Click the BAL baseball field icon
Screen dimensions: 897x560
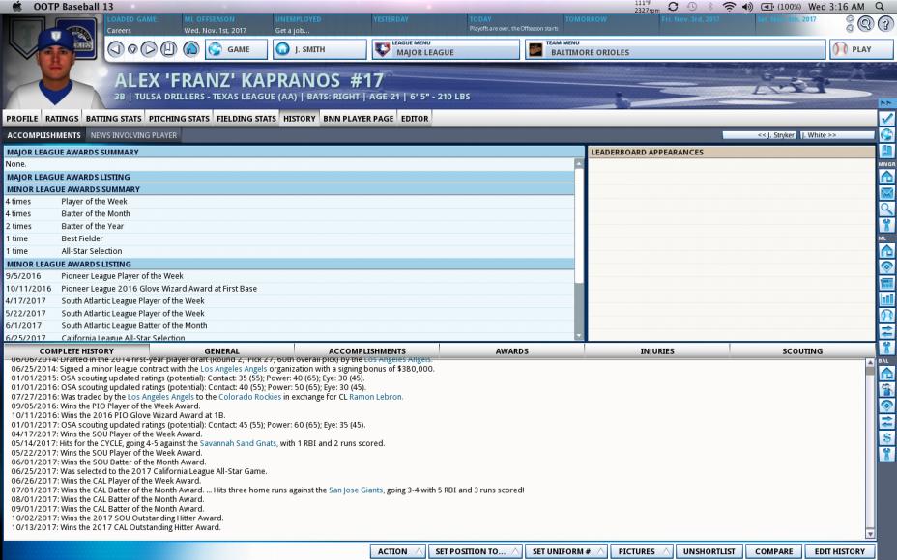coord(886,406)
